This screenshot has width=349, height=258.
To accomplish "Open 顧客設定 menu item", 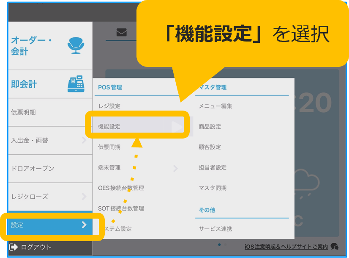I will click(210, 147).
